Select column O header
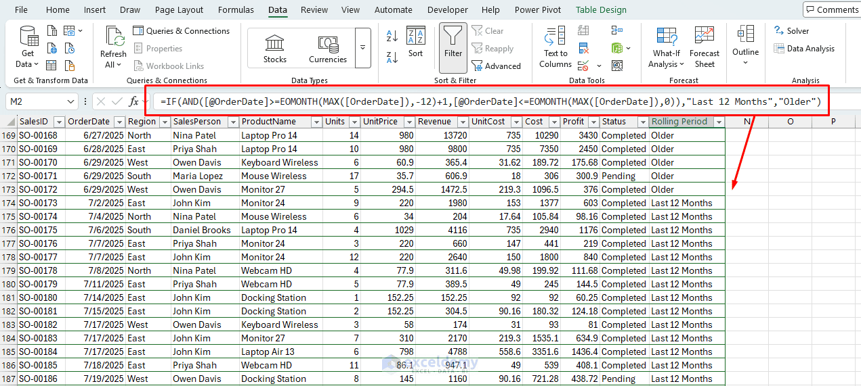 [791, 122]
